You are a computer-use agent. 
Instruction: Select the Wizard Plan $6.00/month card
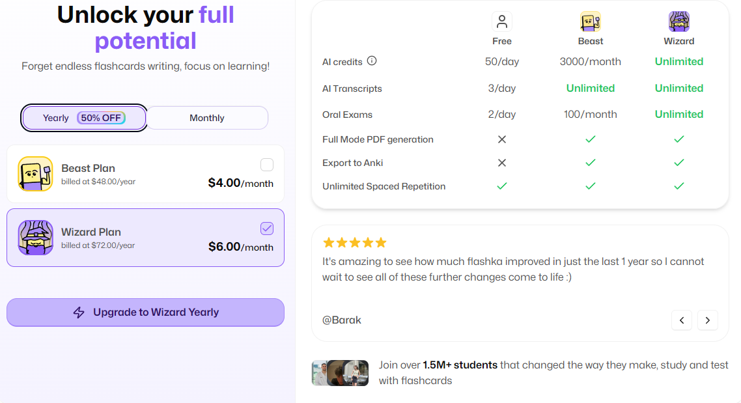tap(146, 238)
